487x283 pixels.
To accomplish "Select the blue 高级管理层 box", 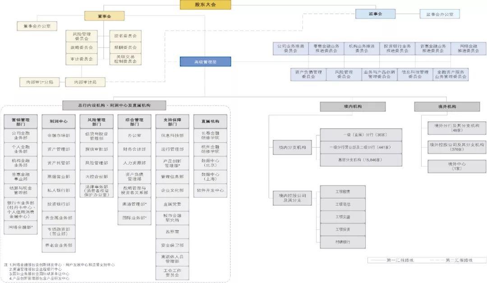I will [x=205, y=62].
